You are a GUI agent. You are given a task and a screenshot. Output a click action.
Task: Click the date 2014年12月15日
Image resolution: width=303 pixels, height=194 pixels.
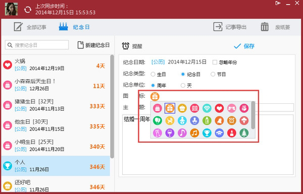point(187,62)
